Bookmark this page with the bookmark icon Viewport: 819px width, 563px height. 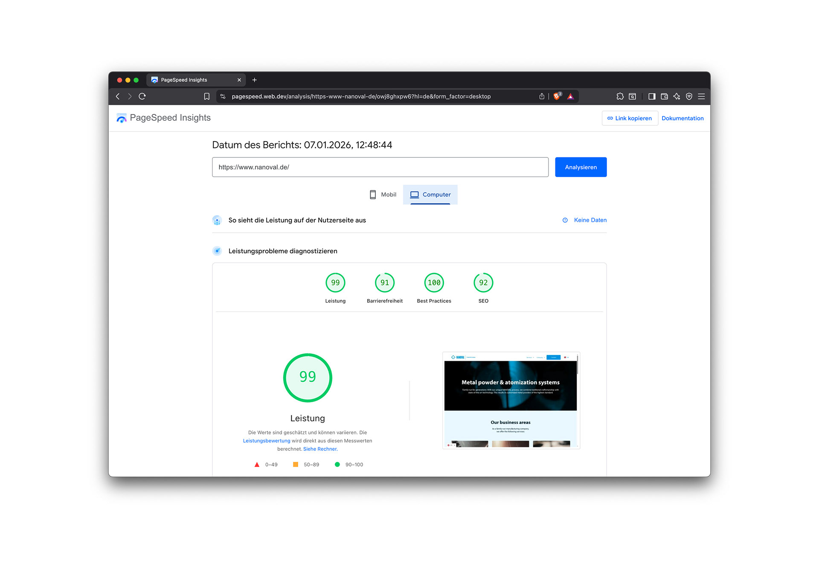point(207,96)
